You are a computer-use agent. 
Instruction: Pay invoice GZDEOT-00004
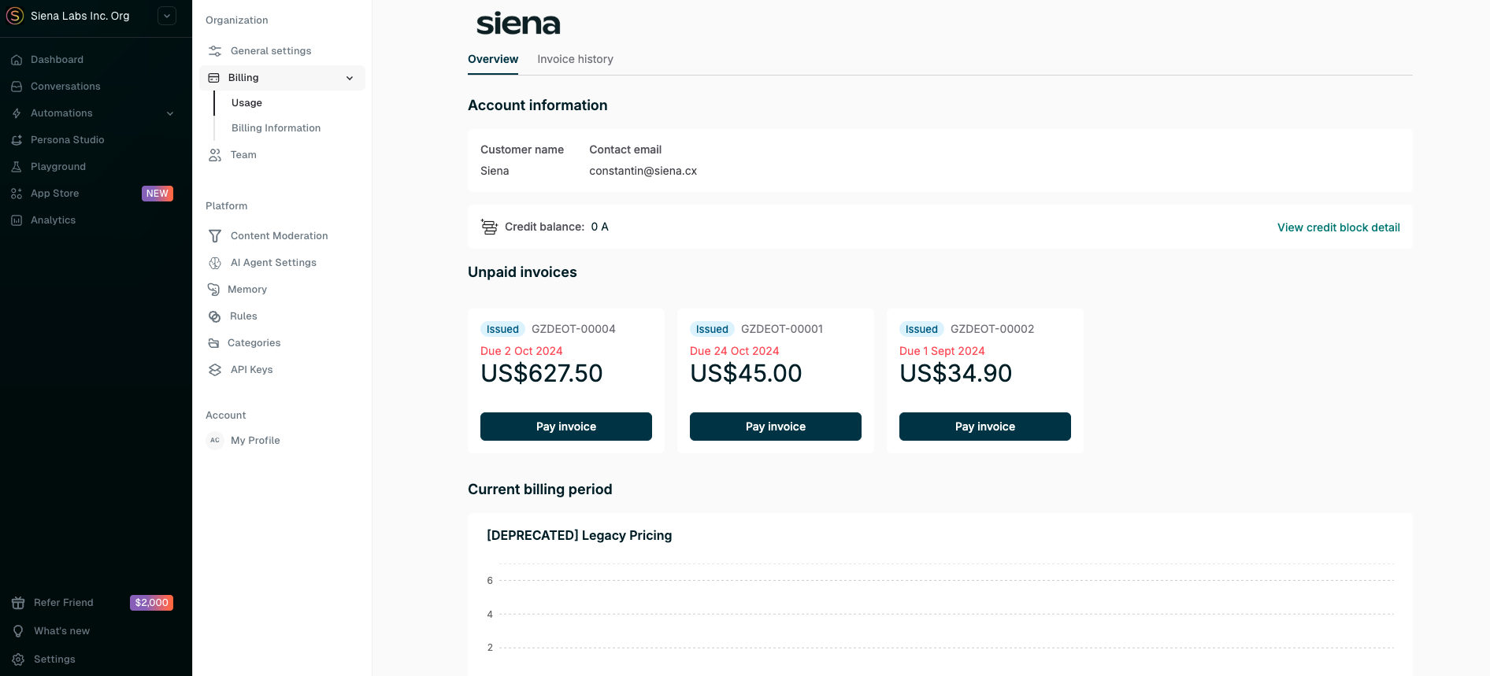566,427
